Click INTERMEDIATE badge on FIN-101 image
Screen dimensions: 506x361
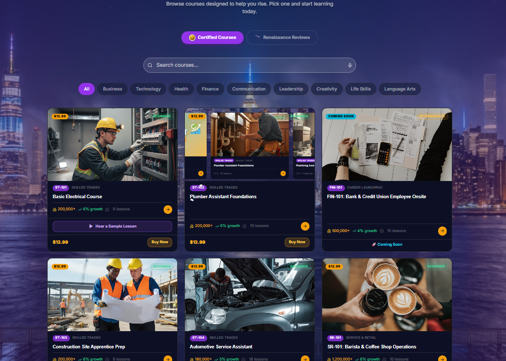432,116
